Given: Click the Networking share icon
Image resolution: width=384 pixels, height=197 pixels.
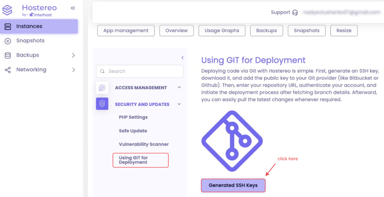Looking at the screenshot, I should point(8,70).
